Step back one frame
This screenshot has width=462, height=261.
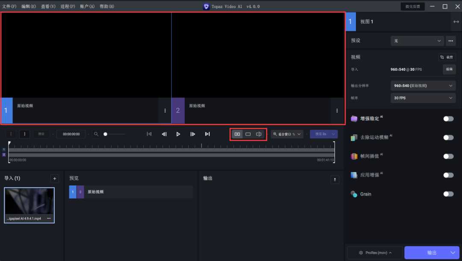point(164,134)
